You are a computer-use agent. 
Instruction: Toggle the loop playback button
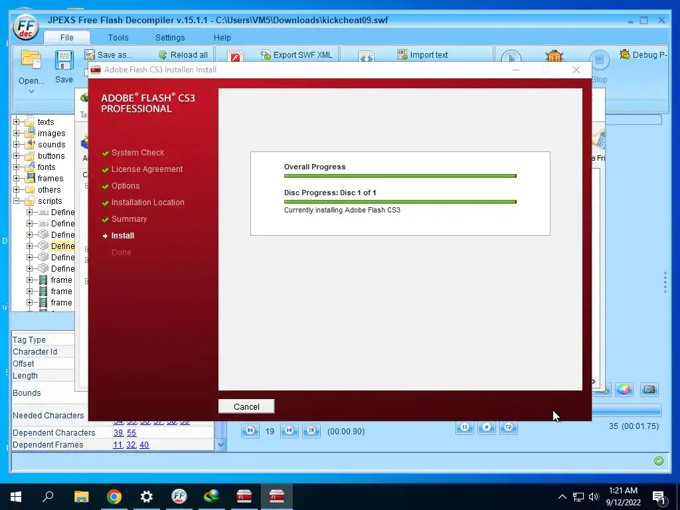pos(509,428)
